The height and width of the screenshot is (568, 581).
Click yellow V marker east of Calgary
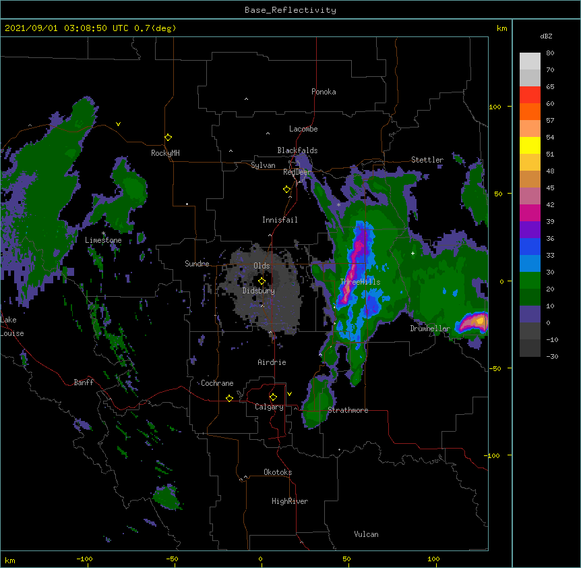click(x=289, y=394)
